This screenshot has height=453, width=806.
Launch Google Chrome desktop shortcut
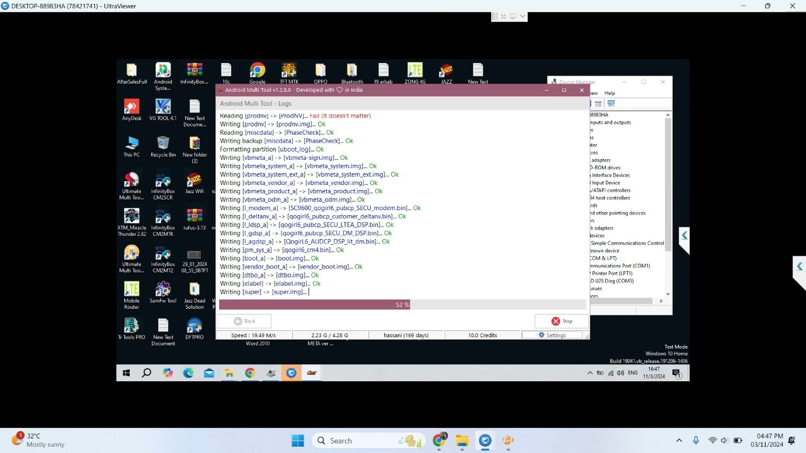coord(258,74)
